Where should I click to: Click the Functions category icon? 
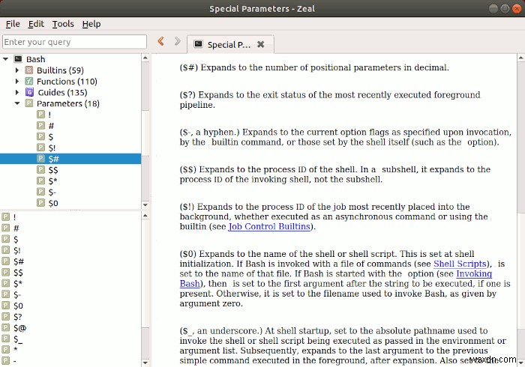tap(29, 81)
